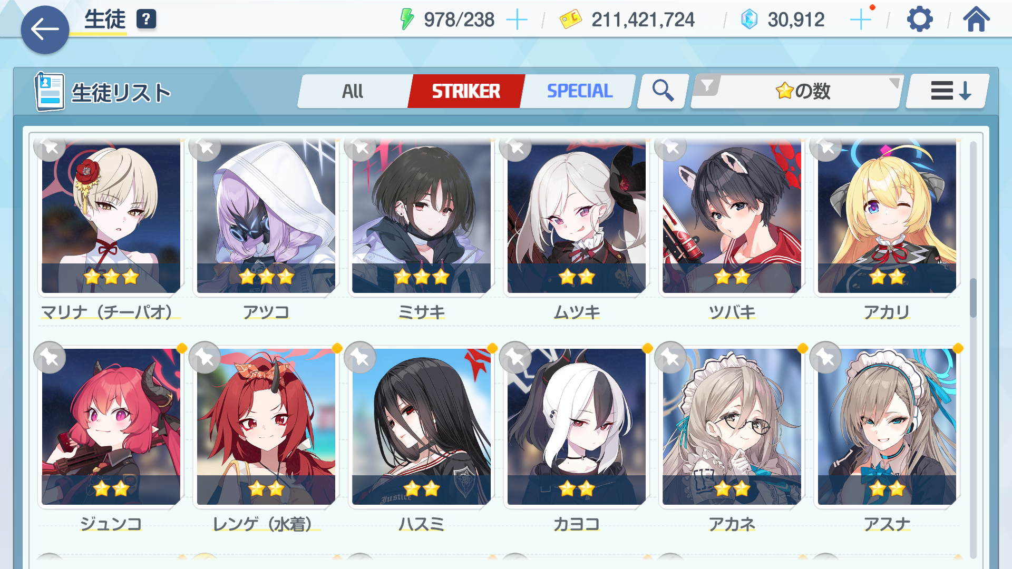Select the STRIKER tab
Image resolution: width=1012 pixels, height=569 pixels.
[466, 91]
